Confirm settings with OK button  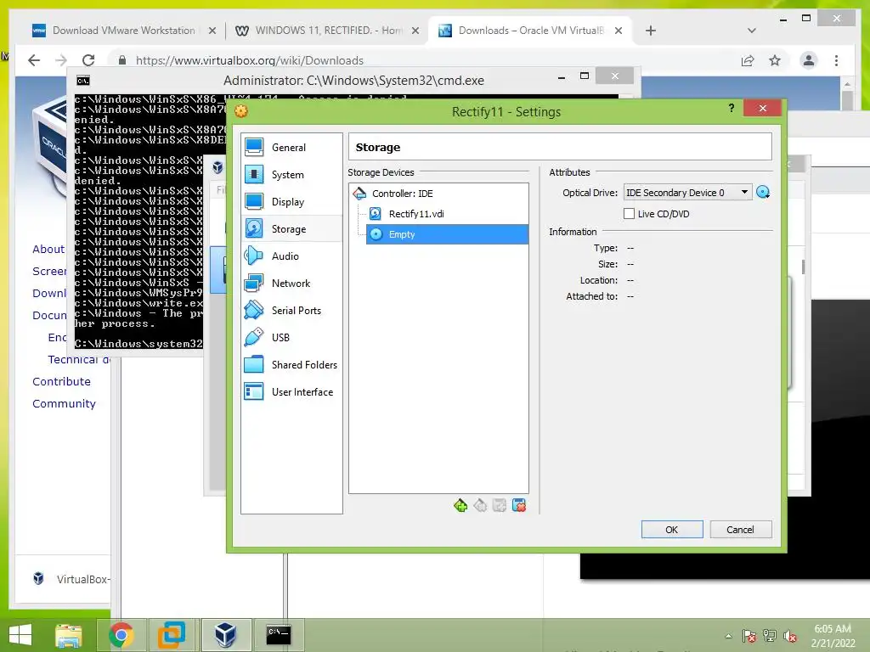coord(672,530)
